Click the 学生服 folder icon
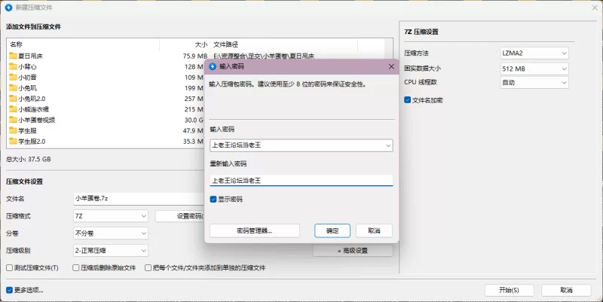Image resolution: width=603 pixels, height=302 pixels. click(13, 130)
